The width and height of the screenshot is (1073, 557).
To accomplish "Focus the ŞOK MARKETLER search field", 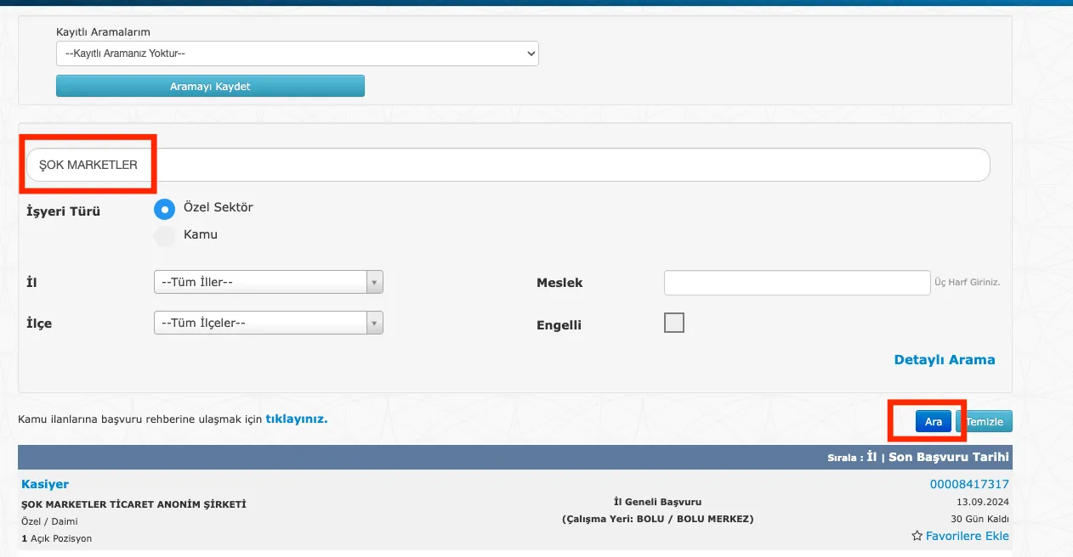I will (x=508, y=165).
